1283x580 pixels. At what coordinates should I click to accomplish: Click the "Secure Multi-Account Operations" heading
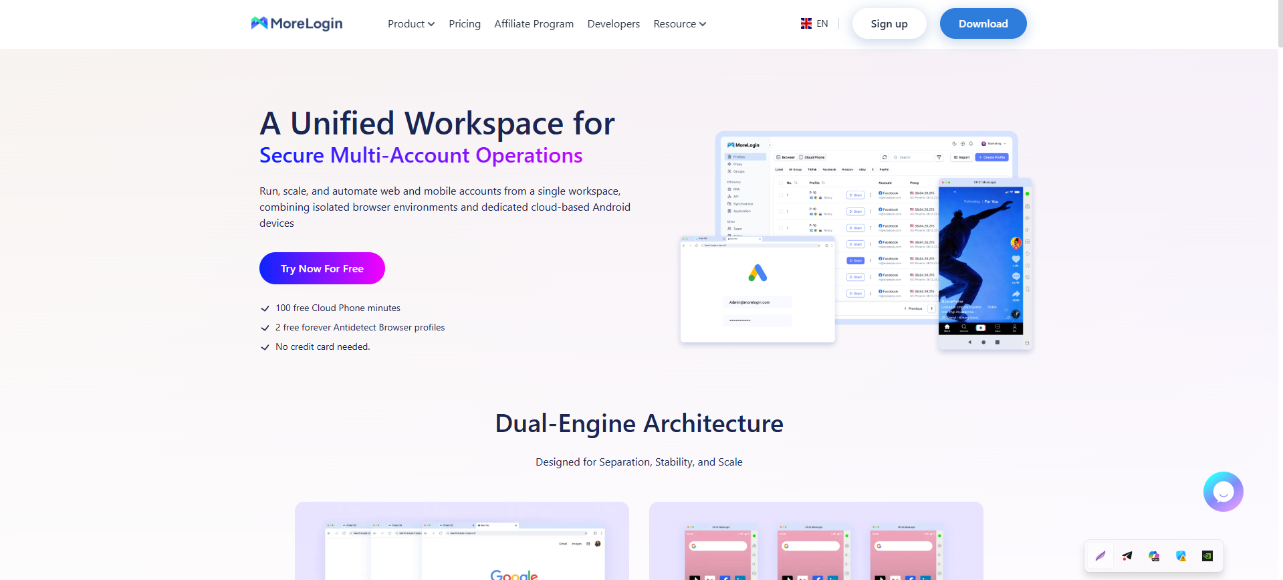[x=421, y=155]
